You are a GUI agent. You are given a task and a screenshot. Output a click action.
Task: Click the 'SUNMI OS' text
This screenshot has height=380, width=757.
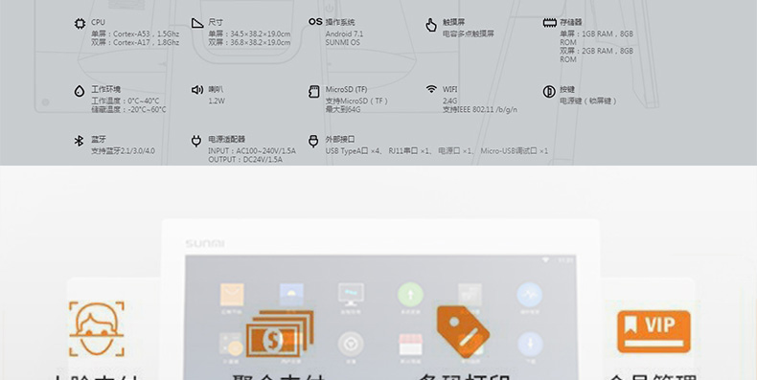click(x=343, y=42)
